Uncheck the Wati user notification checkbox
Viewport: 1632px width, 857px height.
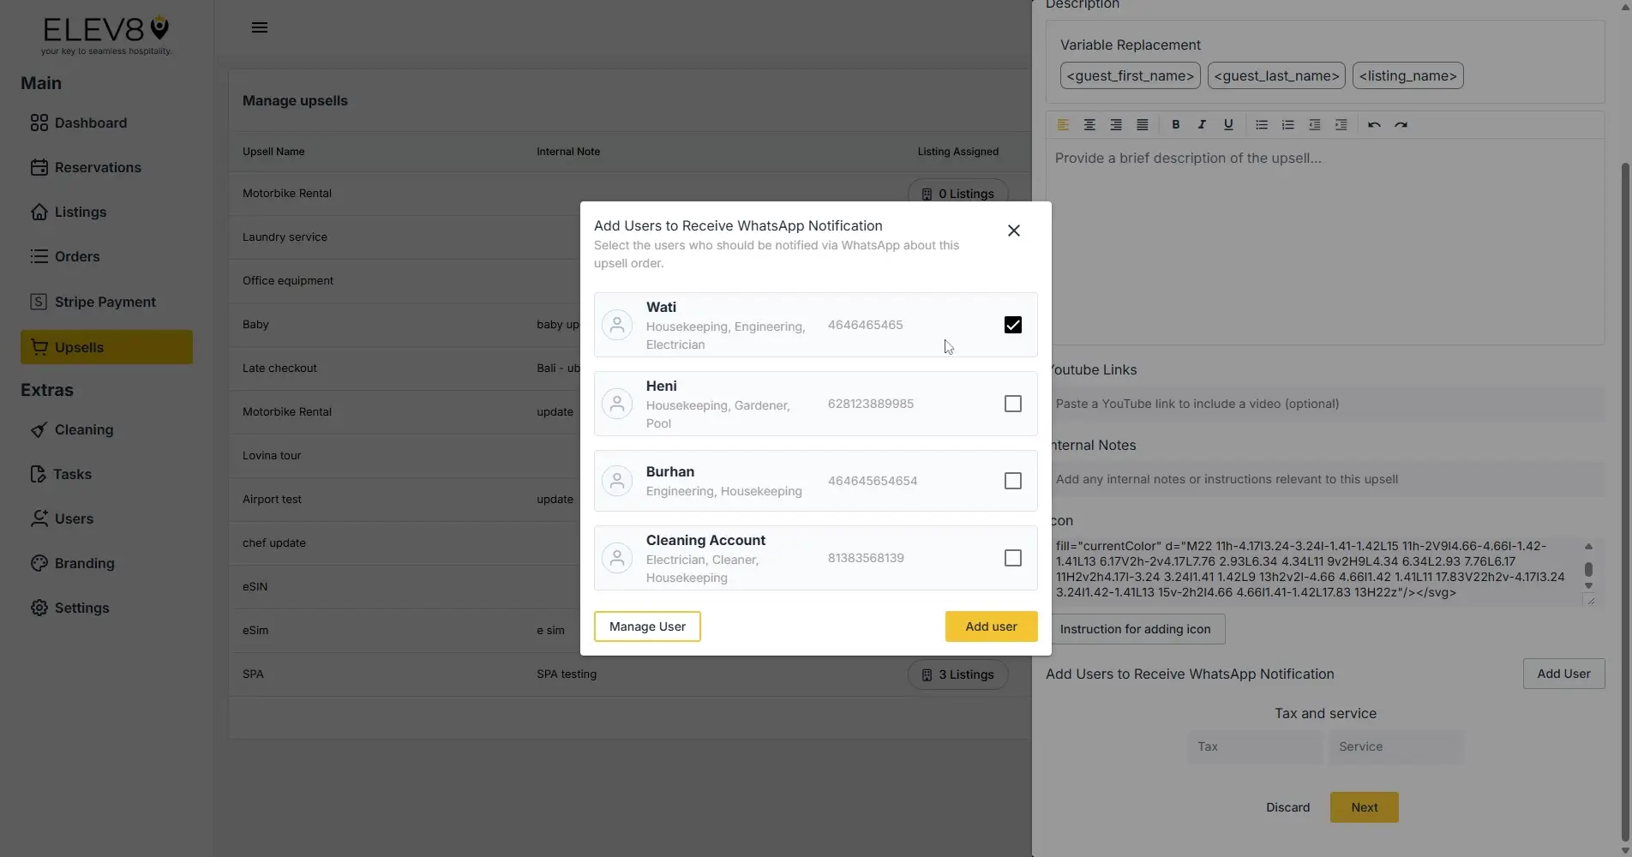click(x=1012, y=325)
